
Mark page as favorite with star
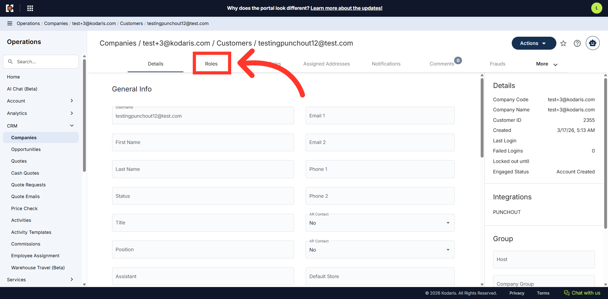coord(563,43)
